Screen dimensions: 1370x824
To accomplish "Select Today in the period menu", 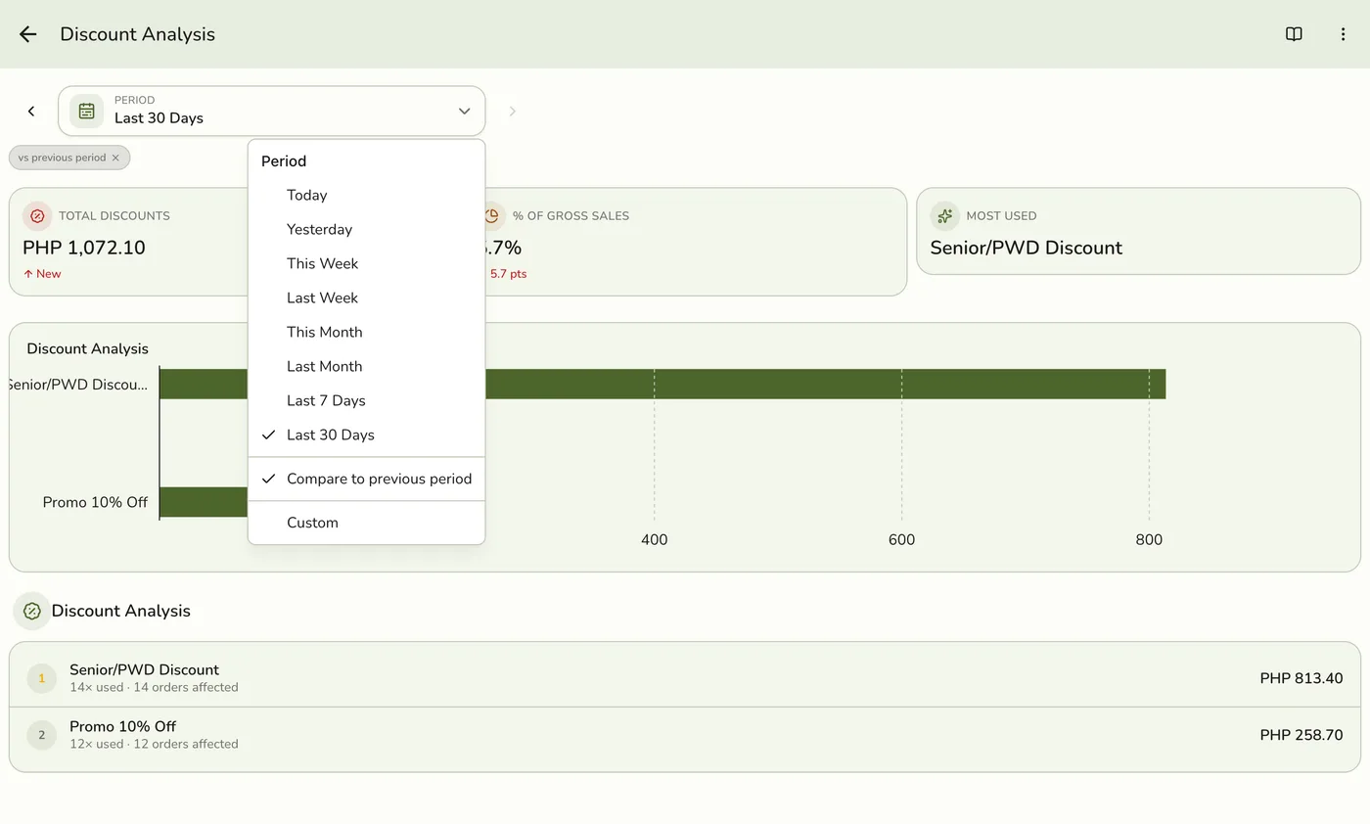I will [366, 196].
